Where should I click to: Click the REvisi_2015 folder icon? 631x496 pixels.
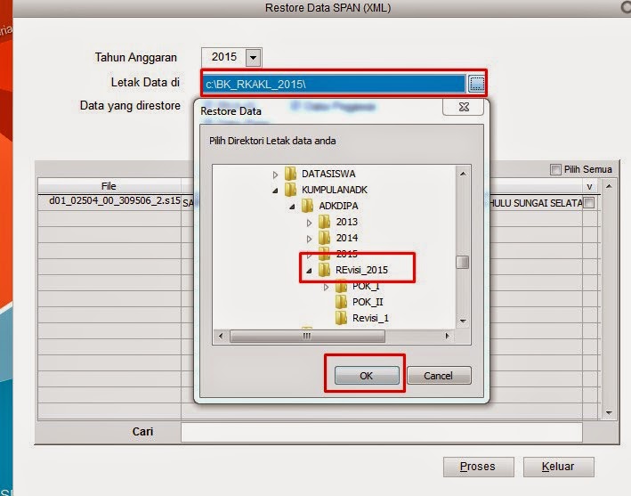[x=324, y=270]
